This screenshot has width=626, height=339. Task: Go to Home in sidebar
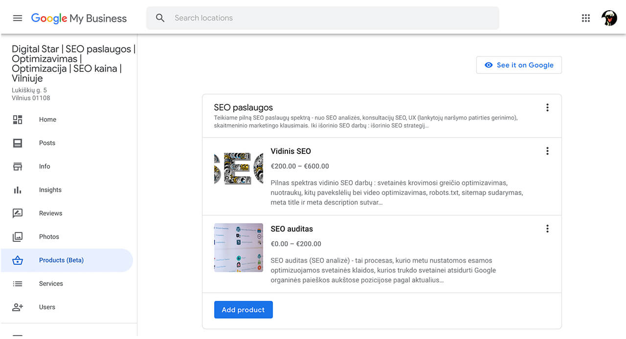(x=67, y=120)
